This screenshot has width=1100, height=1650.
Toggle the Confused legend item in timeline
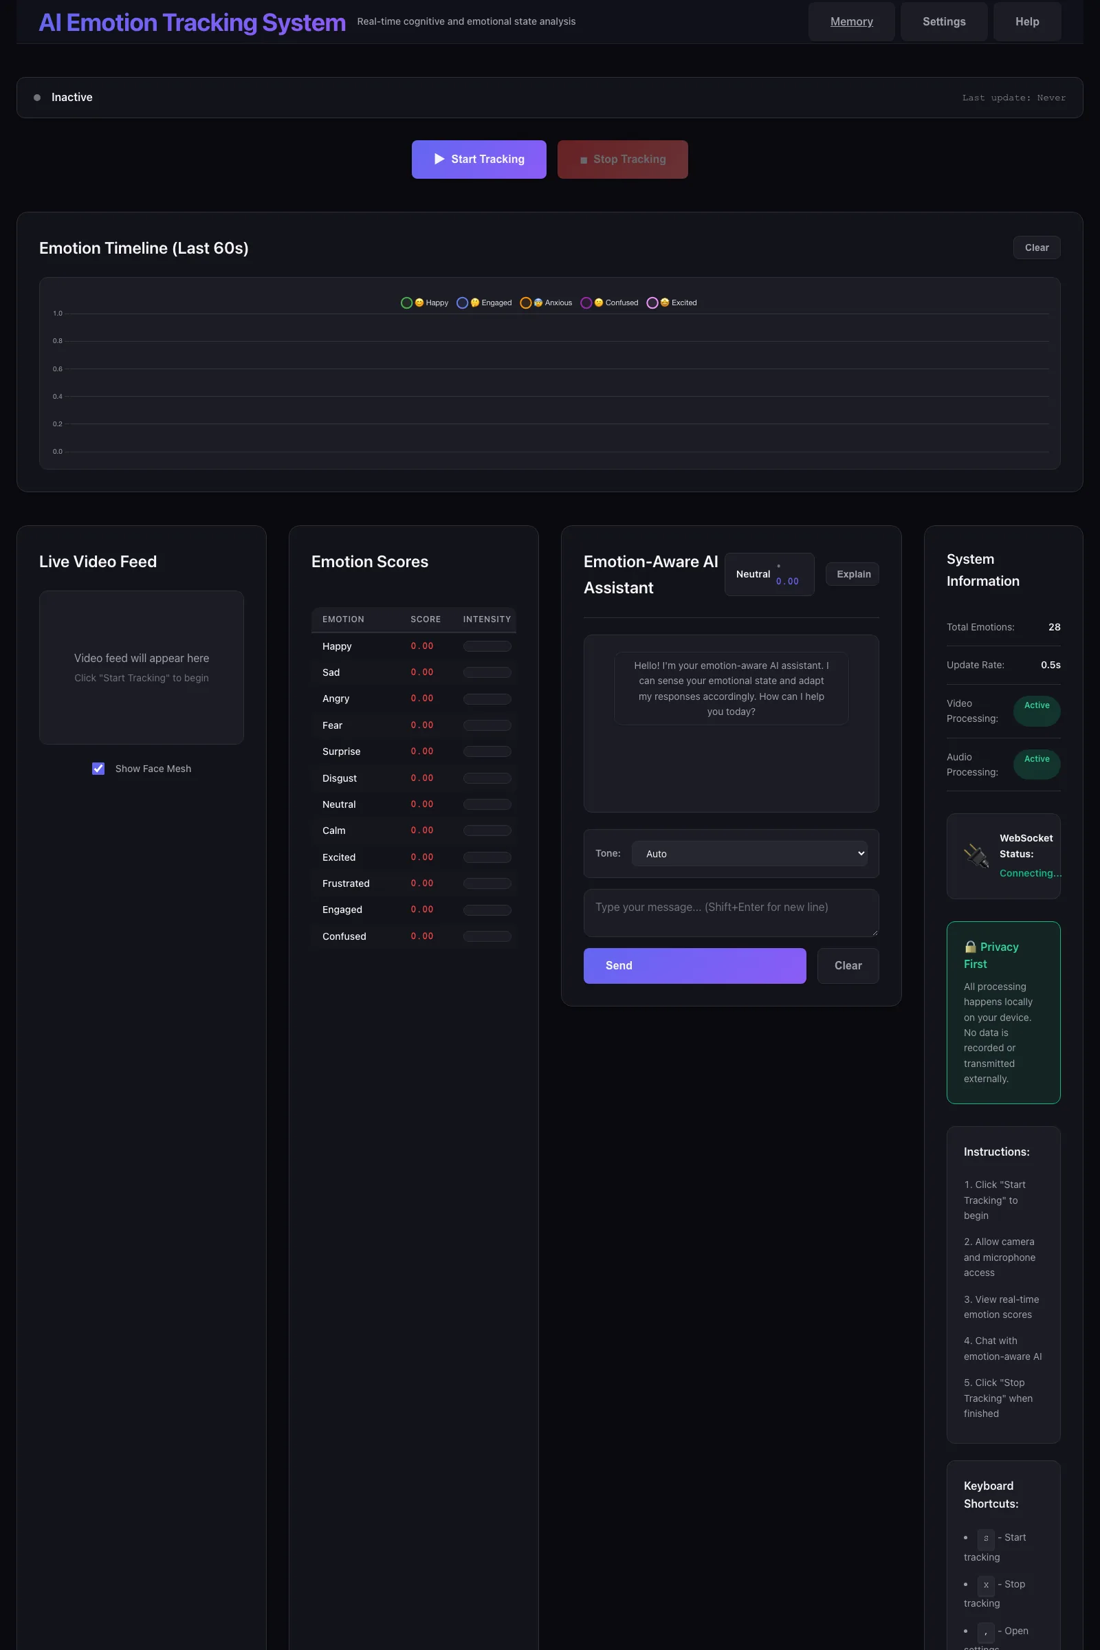(x=609, y=303)
